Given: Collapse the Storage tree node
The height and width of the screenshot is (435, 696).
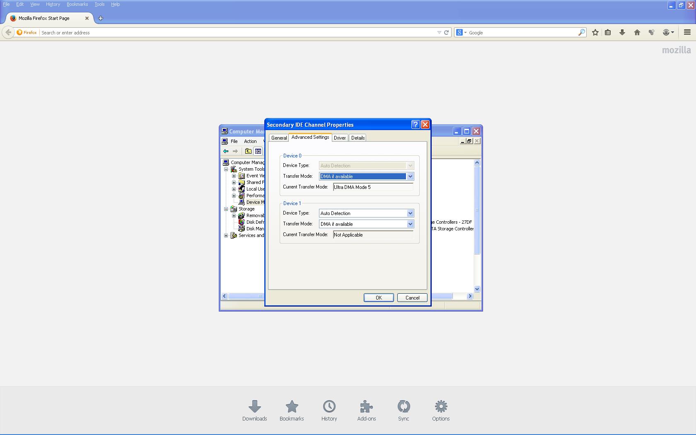Looking at the screenshot, I should pos(226,209).
